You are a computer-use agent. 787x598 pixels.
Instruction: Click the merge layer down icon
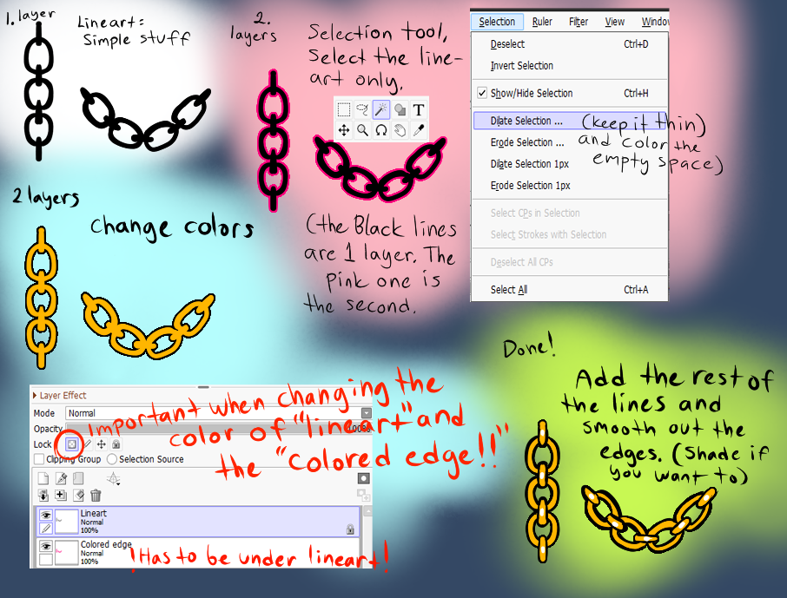61,496
